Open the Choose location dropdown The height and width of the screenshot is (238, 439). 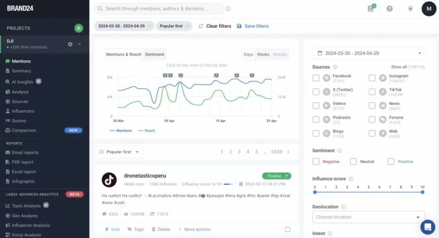(368, 217)
